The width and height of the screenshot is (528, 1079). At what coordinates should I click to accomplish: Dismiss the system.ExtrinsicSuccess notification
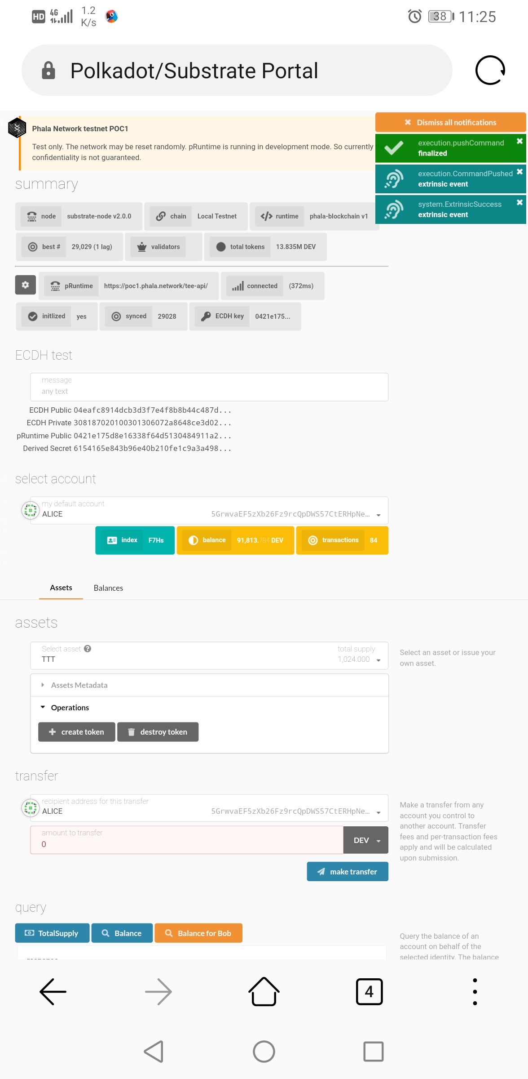pos(519,202)
